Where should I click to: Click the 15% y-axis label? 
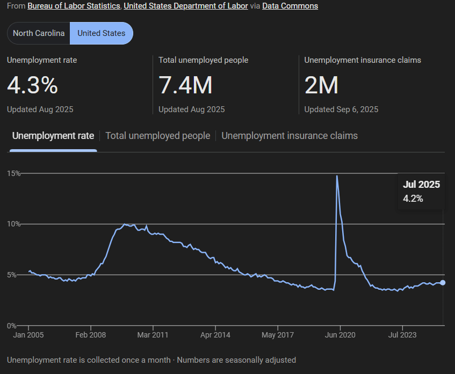click(x=14, y=173)
